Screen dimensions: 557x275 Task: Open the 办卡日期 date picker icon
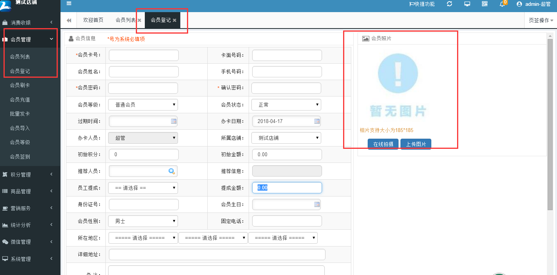click(x=317, y=121)
